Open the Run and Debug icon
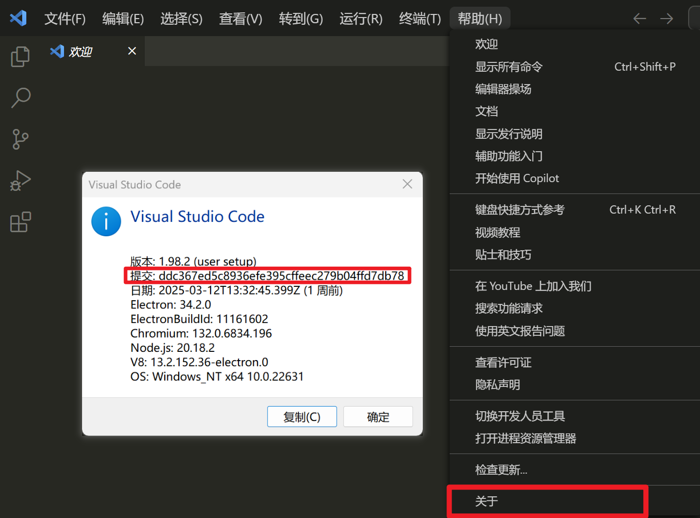This screenshot has width=700, height=518. tap(20, 181)
